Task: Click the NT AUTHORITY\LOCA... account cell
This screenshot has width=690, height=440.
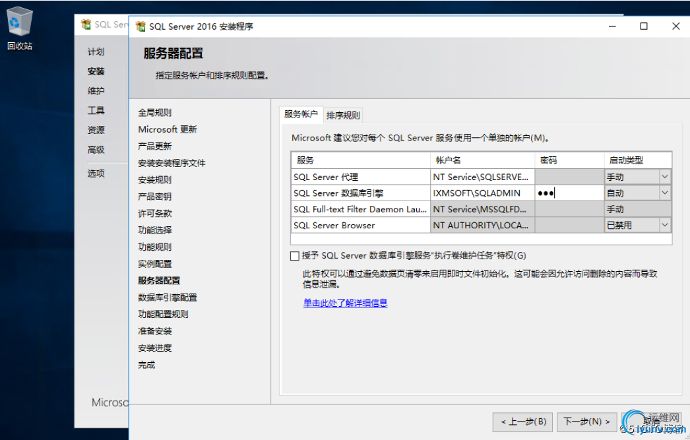Action: (482, 225)
